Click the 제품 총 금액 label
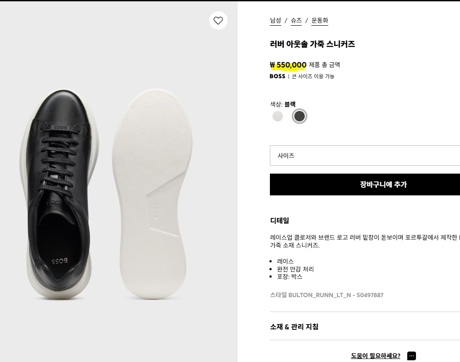Image resolution: width=460 pixels, height=362 pixels. tap(324, 65)
